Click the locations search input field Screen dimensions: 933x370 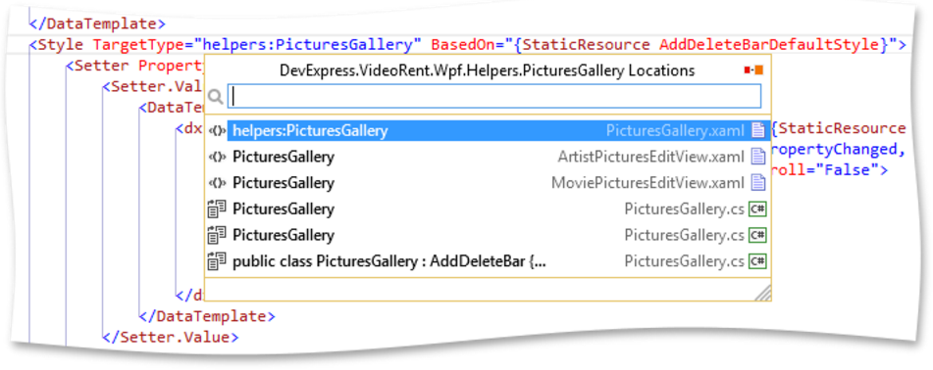(x=493, y=96)
